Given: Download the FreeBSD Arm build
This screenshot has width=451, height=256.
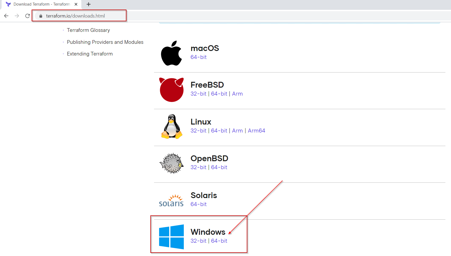Looking at the screenshot, I should click(x=237, y=94).
